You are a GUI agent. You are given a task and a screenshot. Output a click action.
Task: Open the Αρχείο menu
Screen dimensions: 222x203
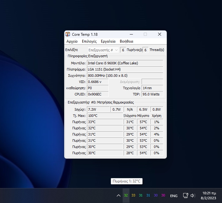pyautogui.click(x=72, y=41)
